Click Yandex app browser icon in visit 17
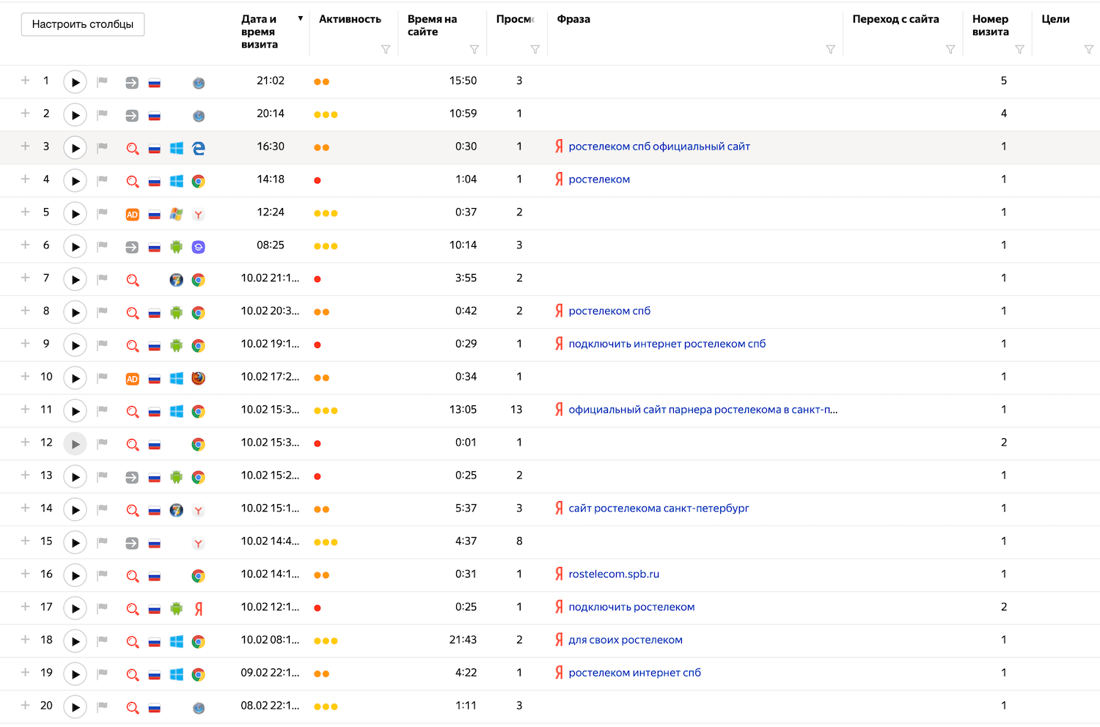 (x=198, y=608)
